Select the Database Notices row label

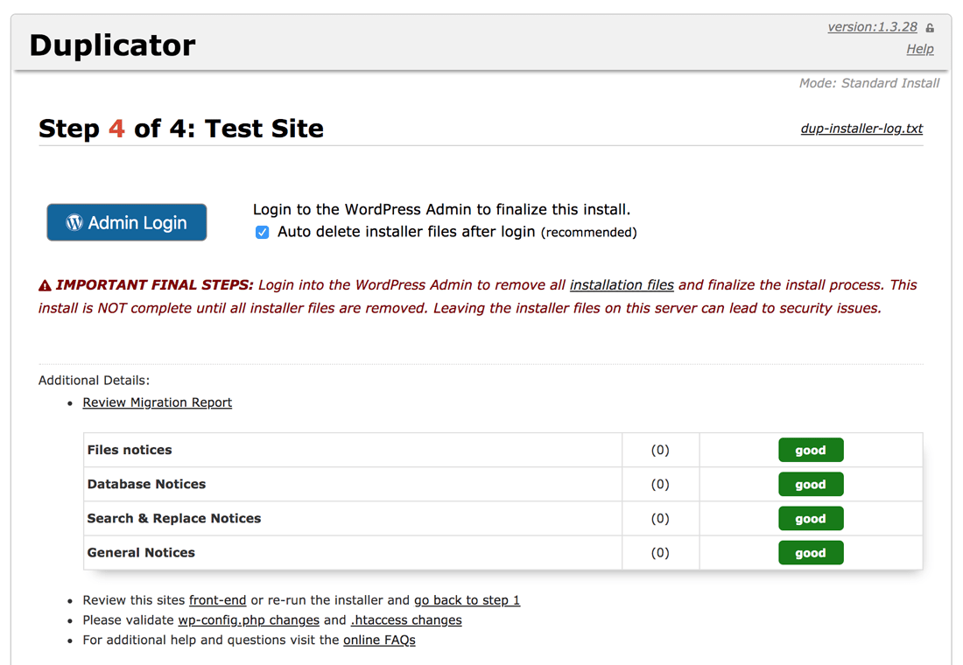(x=146, y=485)
